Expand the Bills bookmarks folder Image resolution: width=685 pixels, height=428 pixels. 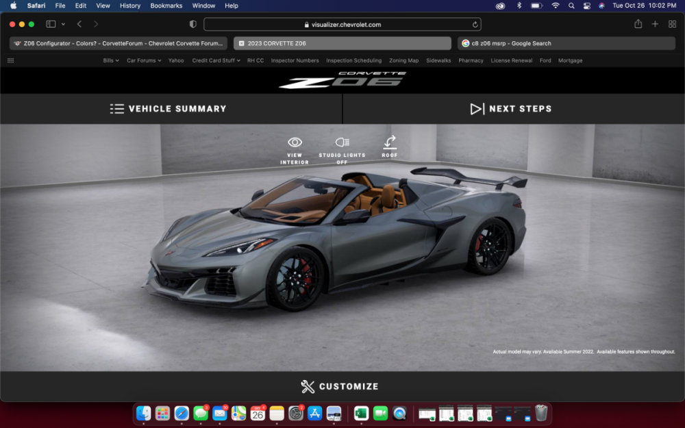111,61
